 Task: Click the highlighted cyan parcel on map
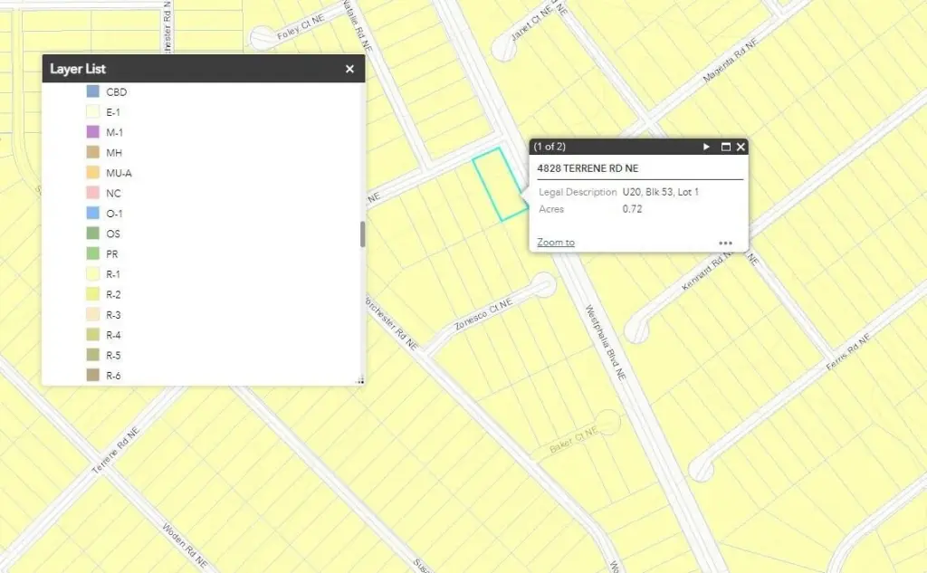pyautogui.click(x=500, y=185)
